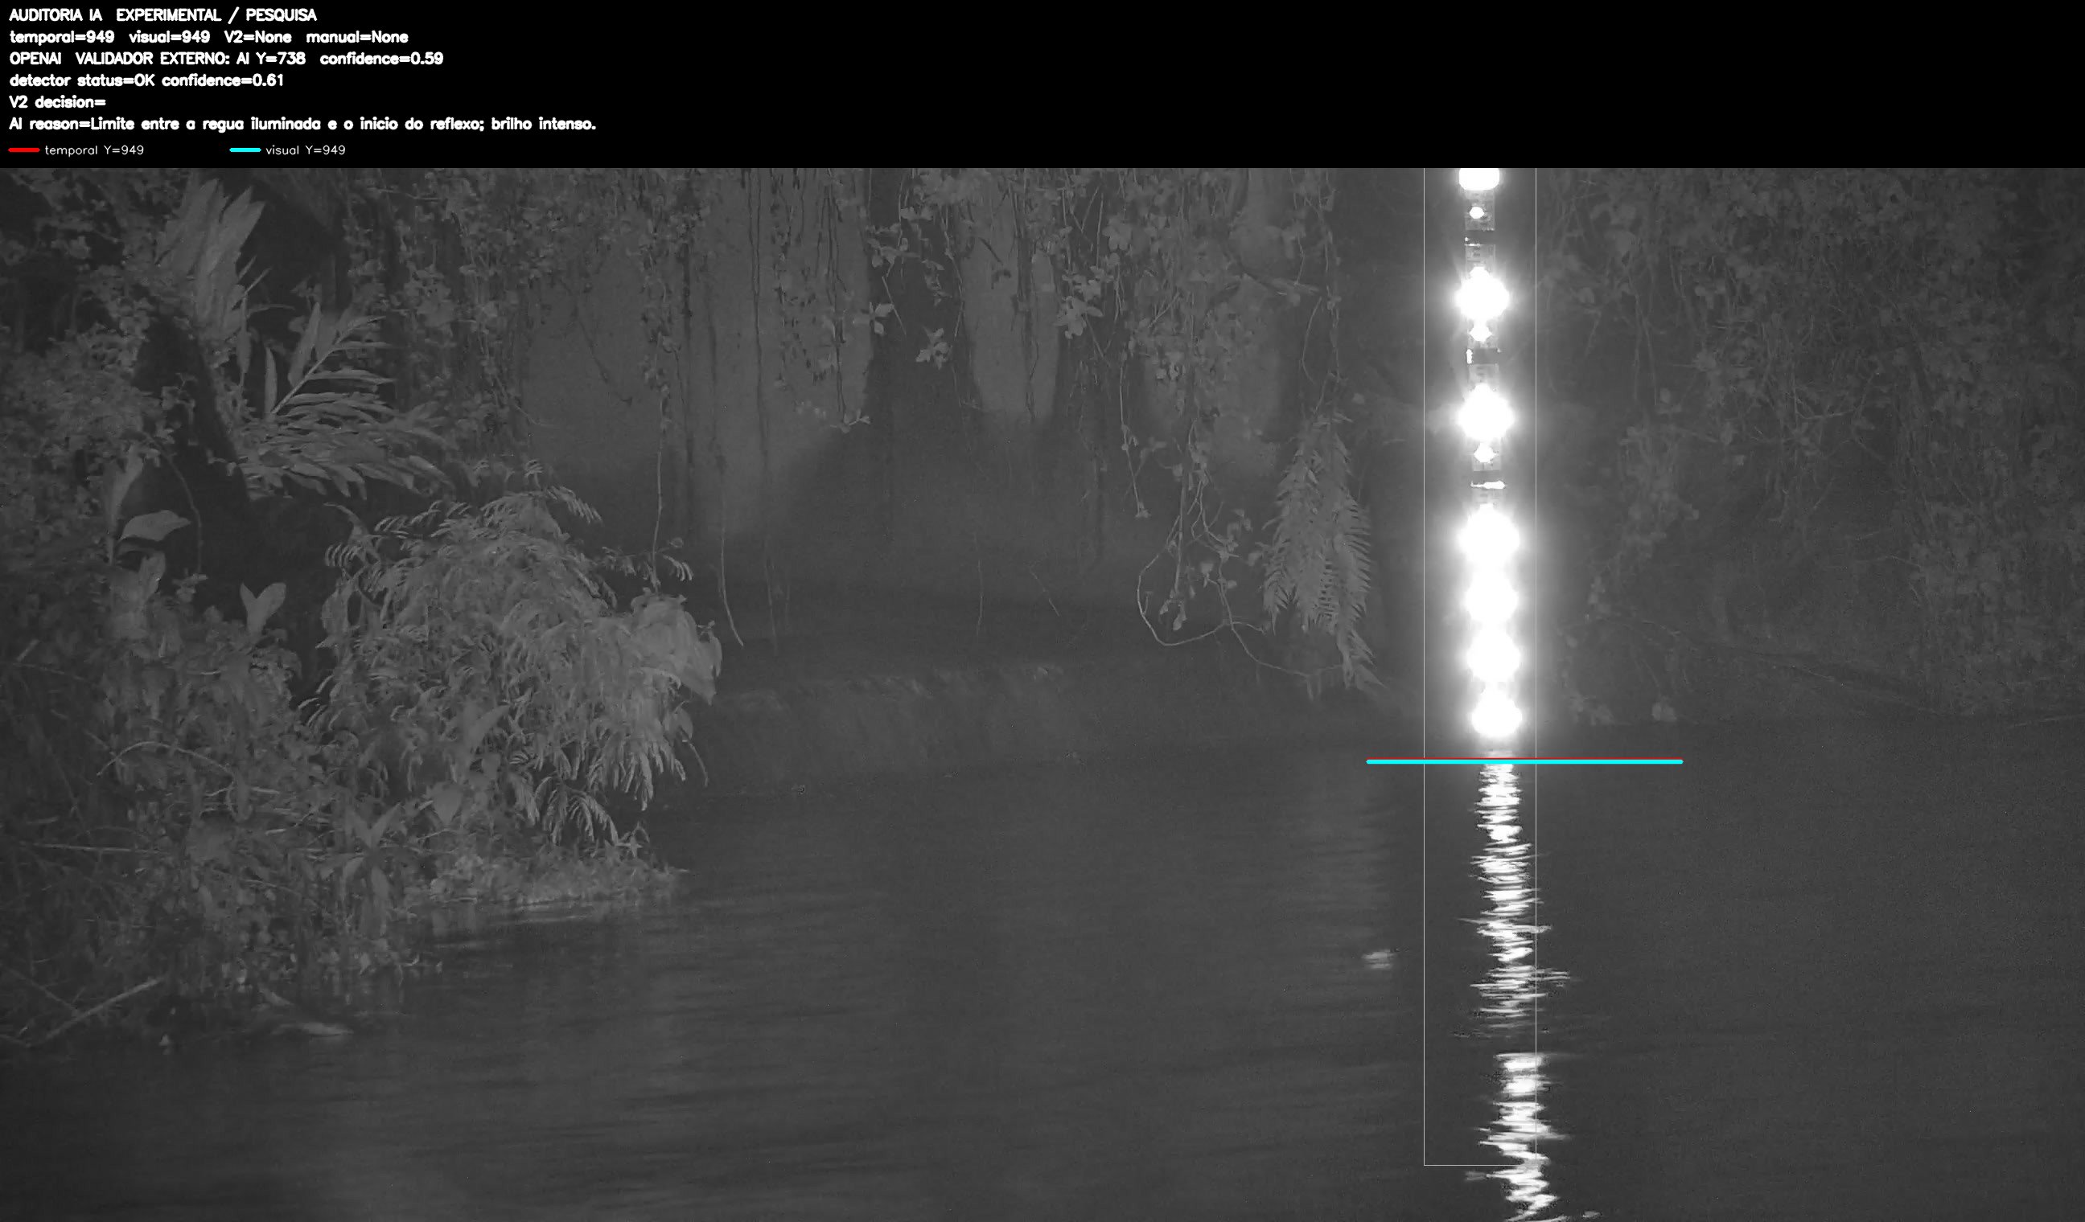Viewport: 2085px width, 1222px height.
Task: Click "OPENAI VALIDADOR EXTERNO: AI Y=738" text
Action: [x=157, y=59]
